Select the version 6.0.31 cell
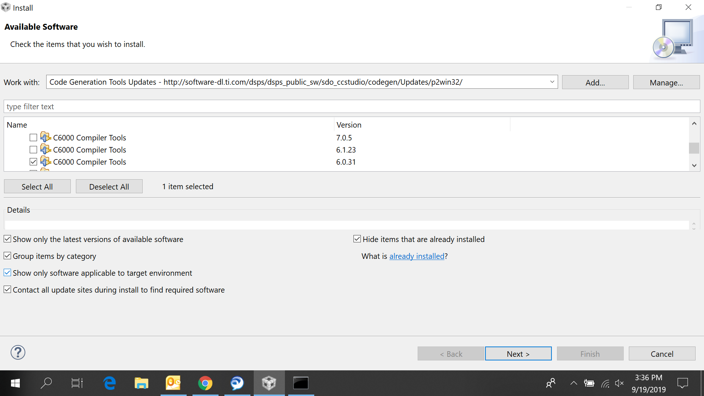This screenshot has height=396, width=704. pyautogui.click(x=346, y=162)
